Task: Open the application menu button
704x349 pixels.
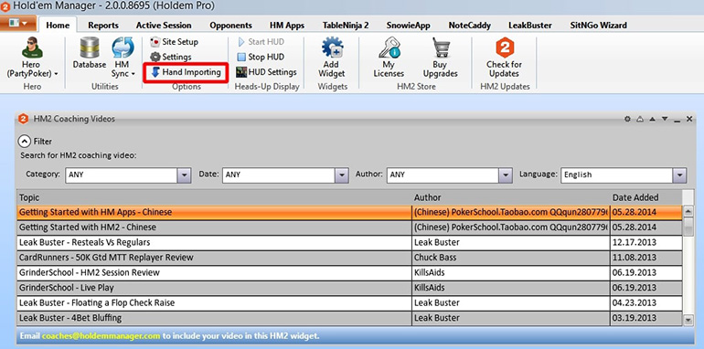Action: tap(18, 24)
